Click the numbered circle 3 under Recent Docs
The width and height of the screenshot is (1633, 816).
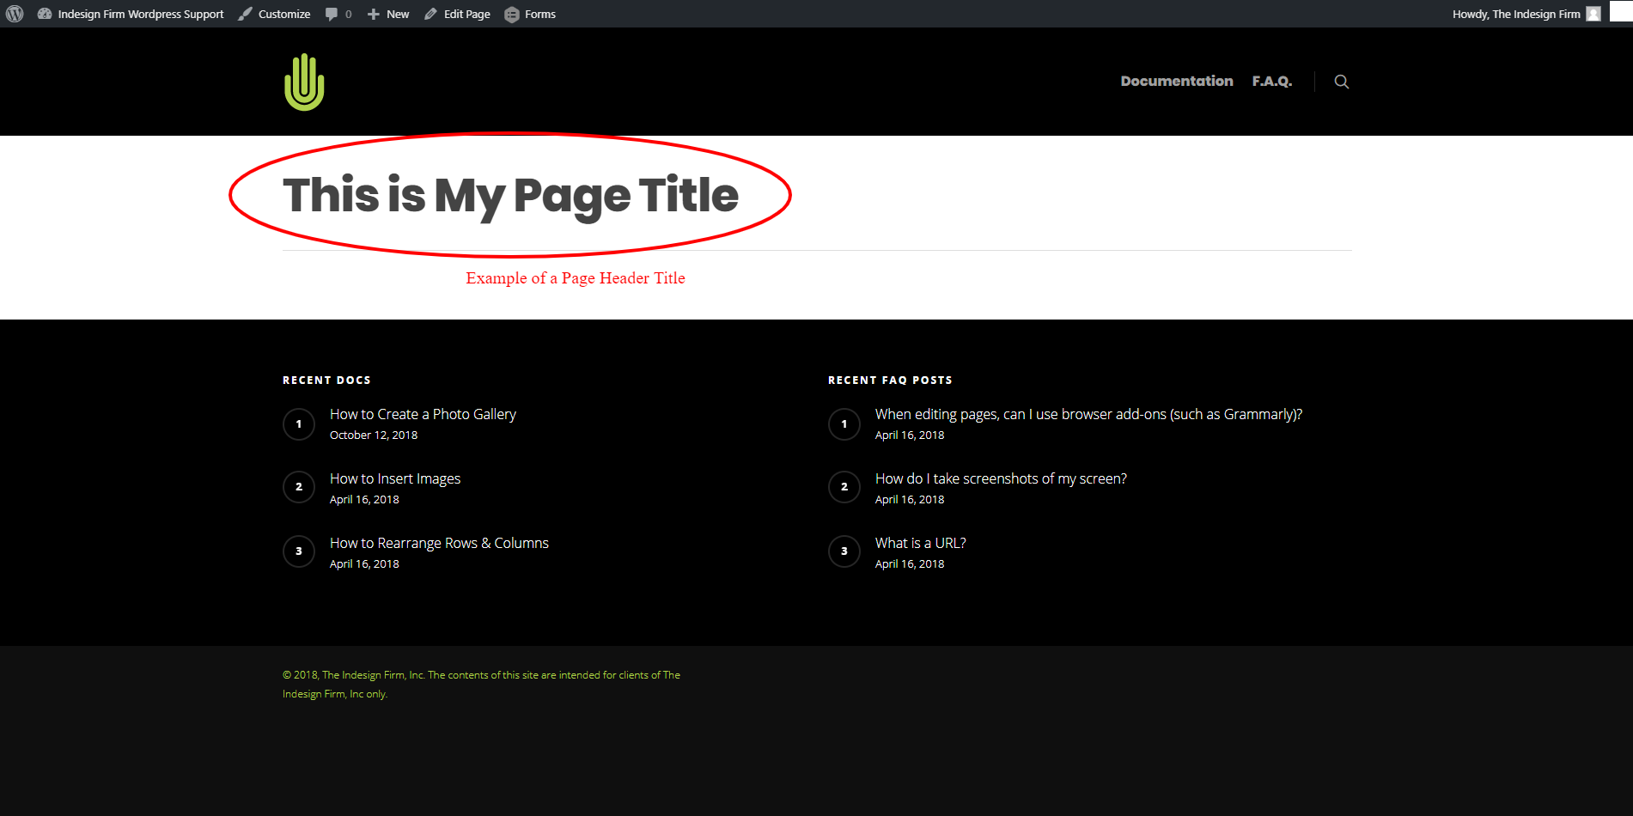coord(299,551)
